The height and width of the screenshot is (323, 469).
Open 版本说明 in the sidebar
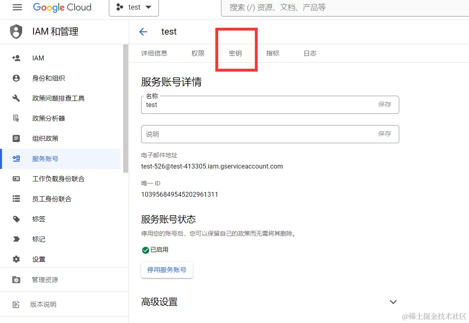(64, 304)
